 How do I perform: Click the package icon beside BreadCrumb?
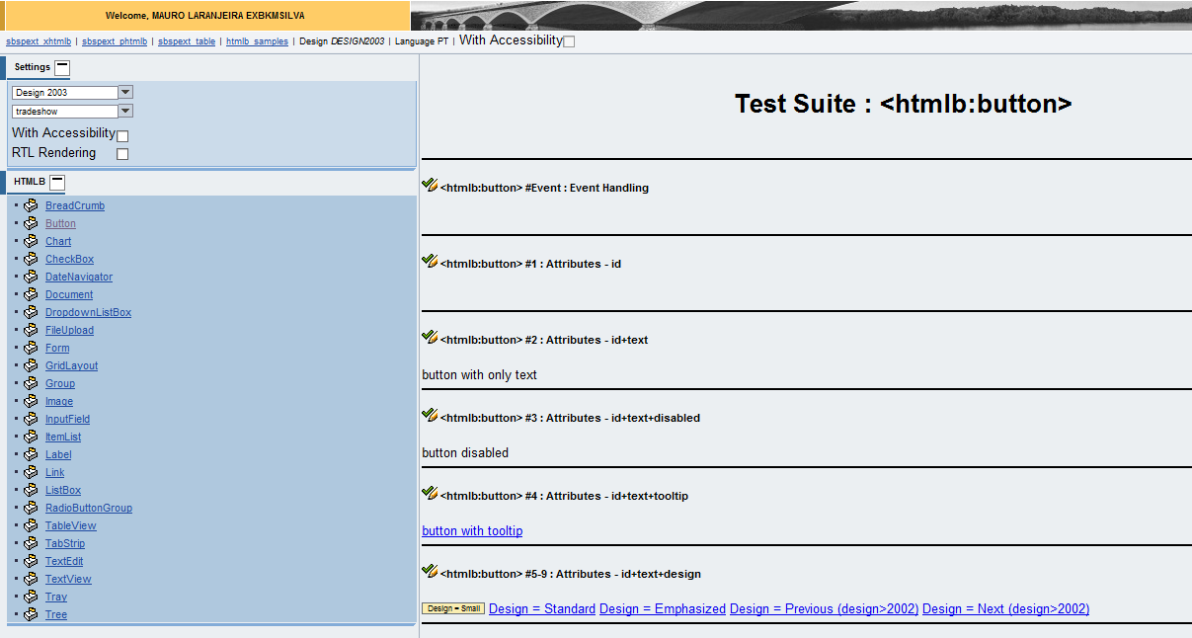(31, 205)
